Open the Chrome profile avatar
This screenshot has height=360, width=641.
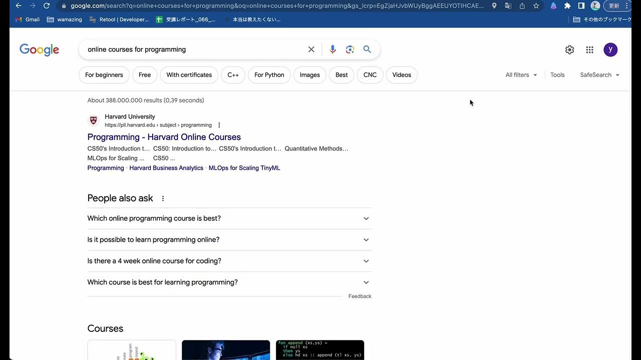coord(595,5)
